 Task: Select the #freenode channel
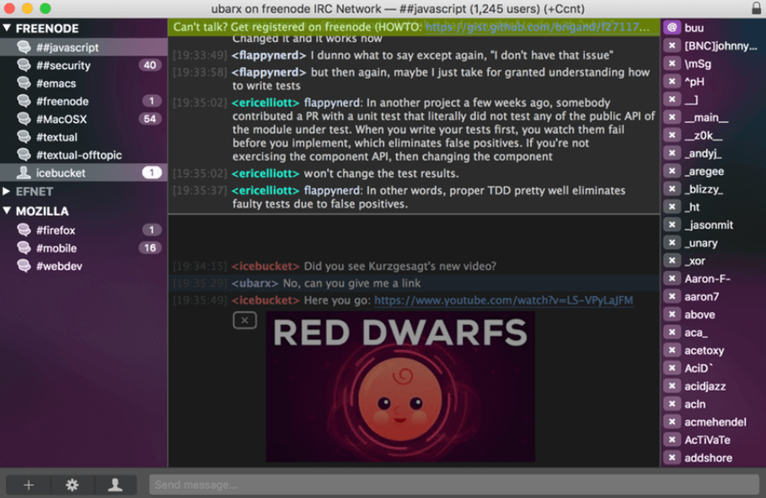(83, 102)
